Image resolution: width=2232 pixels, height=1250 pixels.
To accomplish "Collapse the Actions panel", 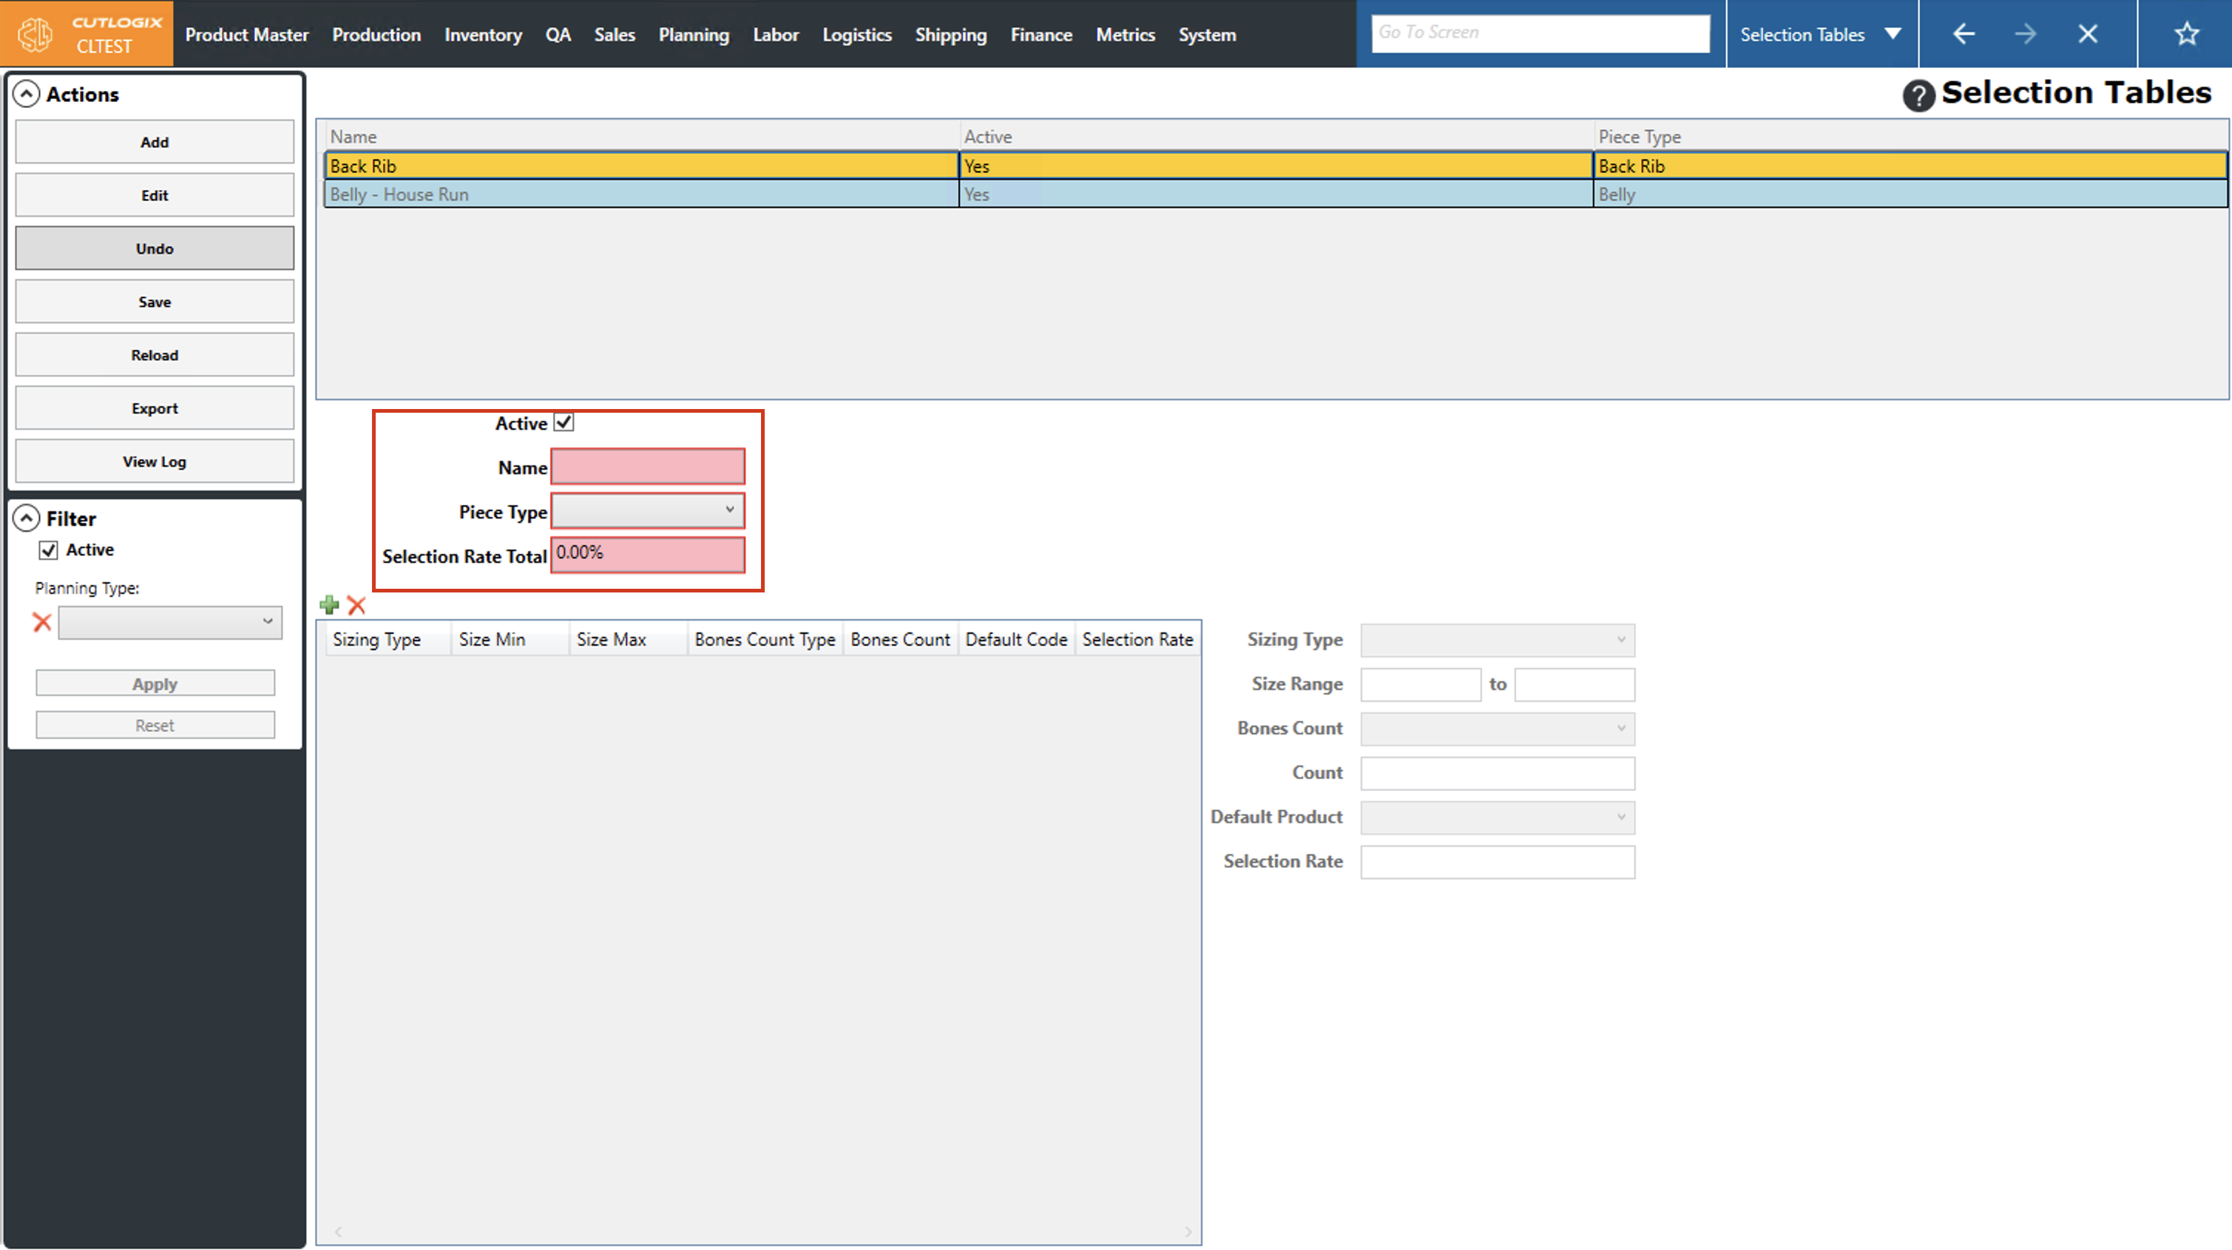I will [27, 94].
